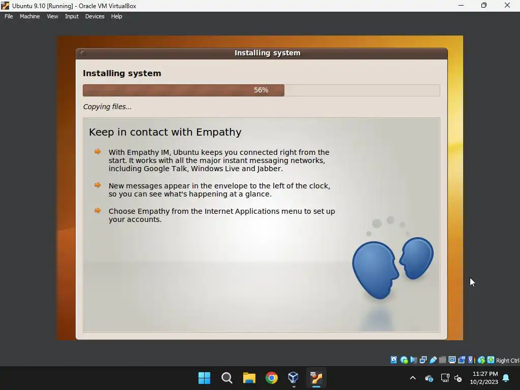The height and width of the screenshot is (390, 520).
Task: Click the blue Empathy heads illustration
Action: click(x=393, y=267)
